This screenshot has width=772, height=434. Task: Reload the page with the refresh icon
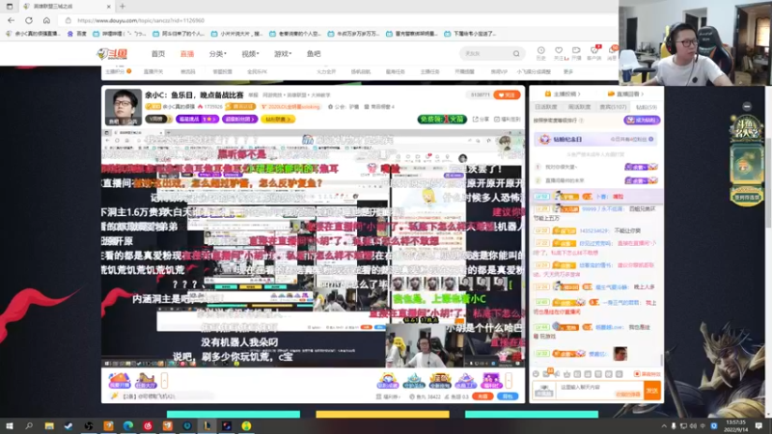[x=29, y=20]
